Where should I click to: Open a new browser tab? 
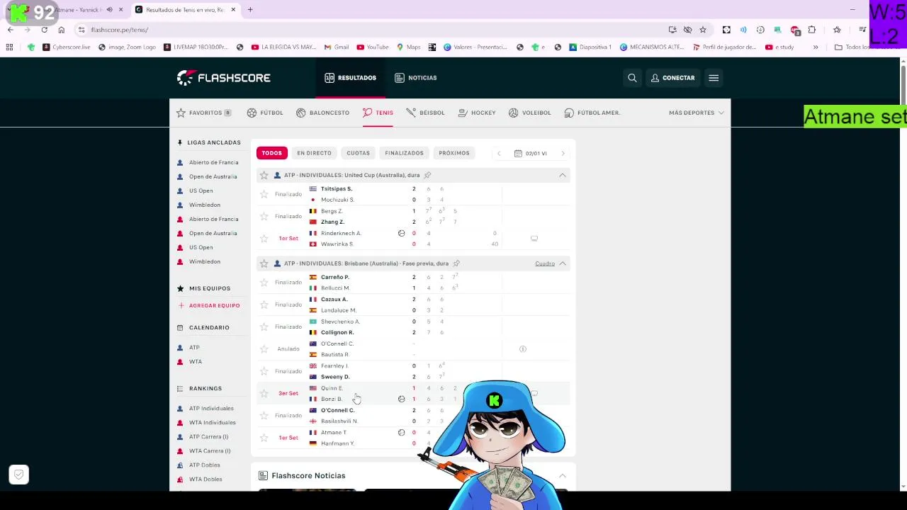(250, 10)
